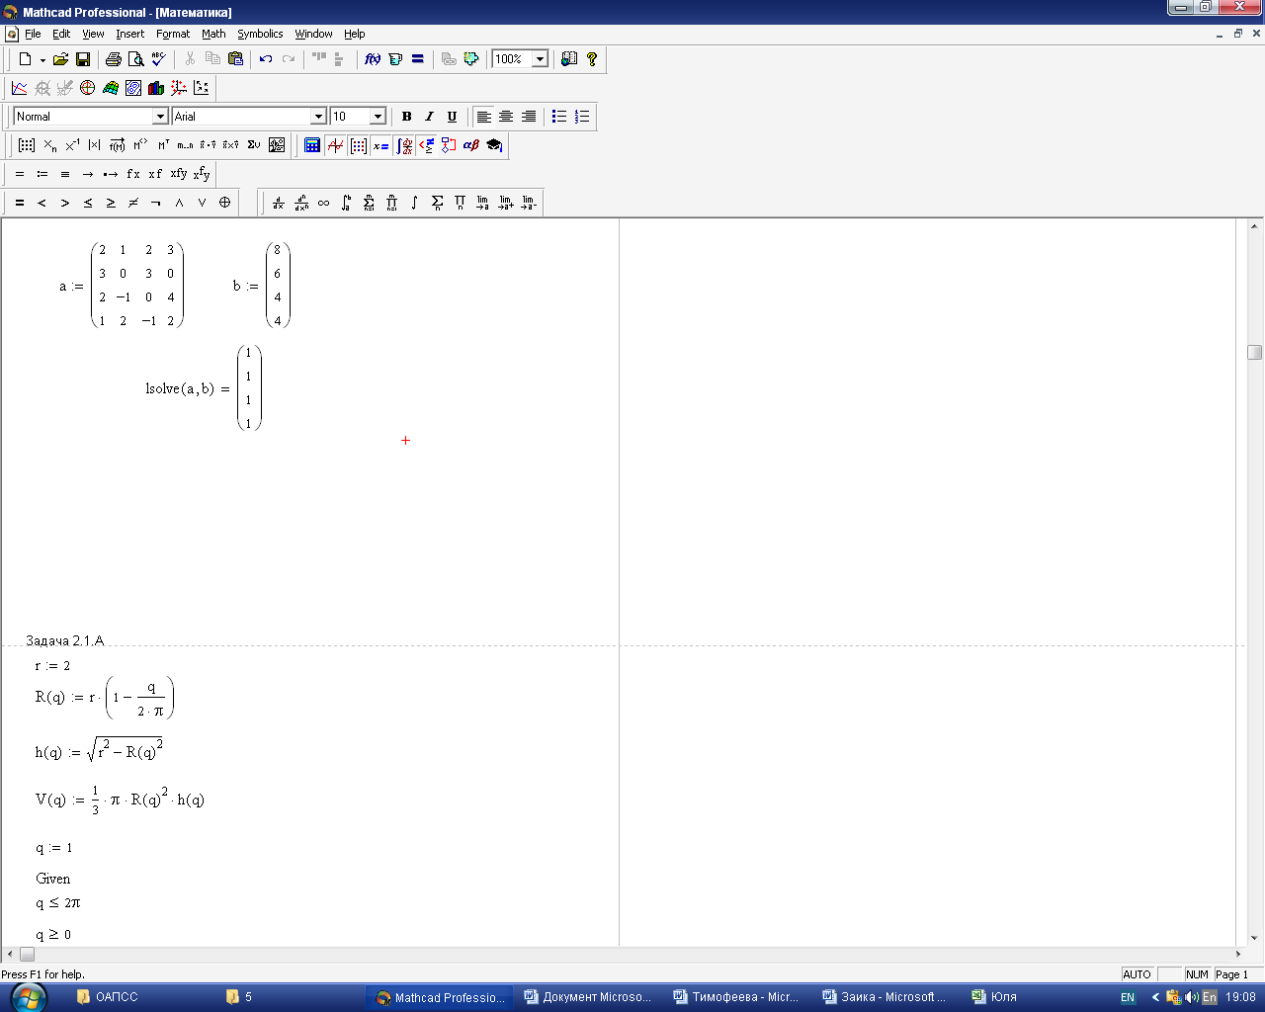Open the Insert menu
The width and height of the screenshot is (1265, 1012).
[130, 34]
